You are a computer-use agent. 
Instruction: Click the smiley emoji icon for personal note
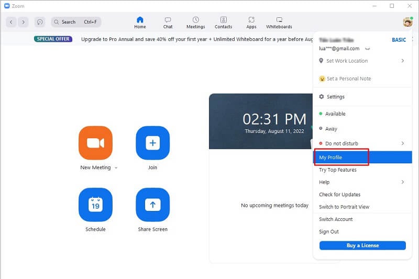tap(322, 79)
